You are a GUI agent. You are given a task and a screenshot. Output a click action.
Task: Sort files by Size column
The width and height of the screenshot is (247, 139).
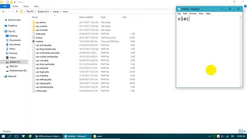125,17
